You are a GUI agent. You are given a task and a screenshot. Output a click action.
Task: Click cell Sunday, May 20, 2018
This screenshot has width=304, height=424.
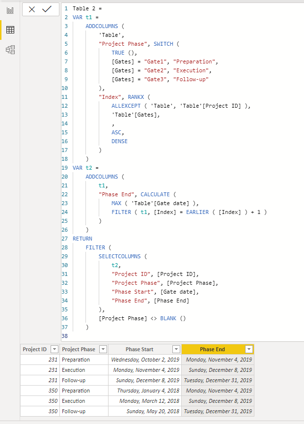145,411
